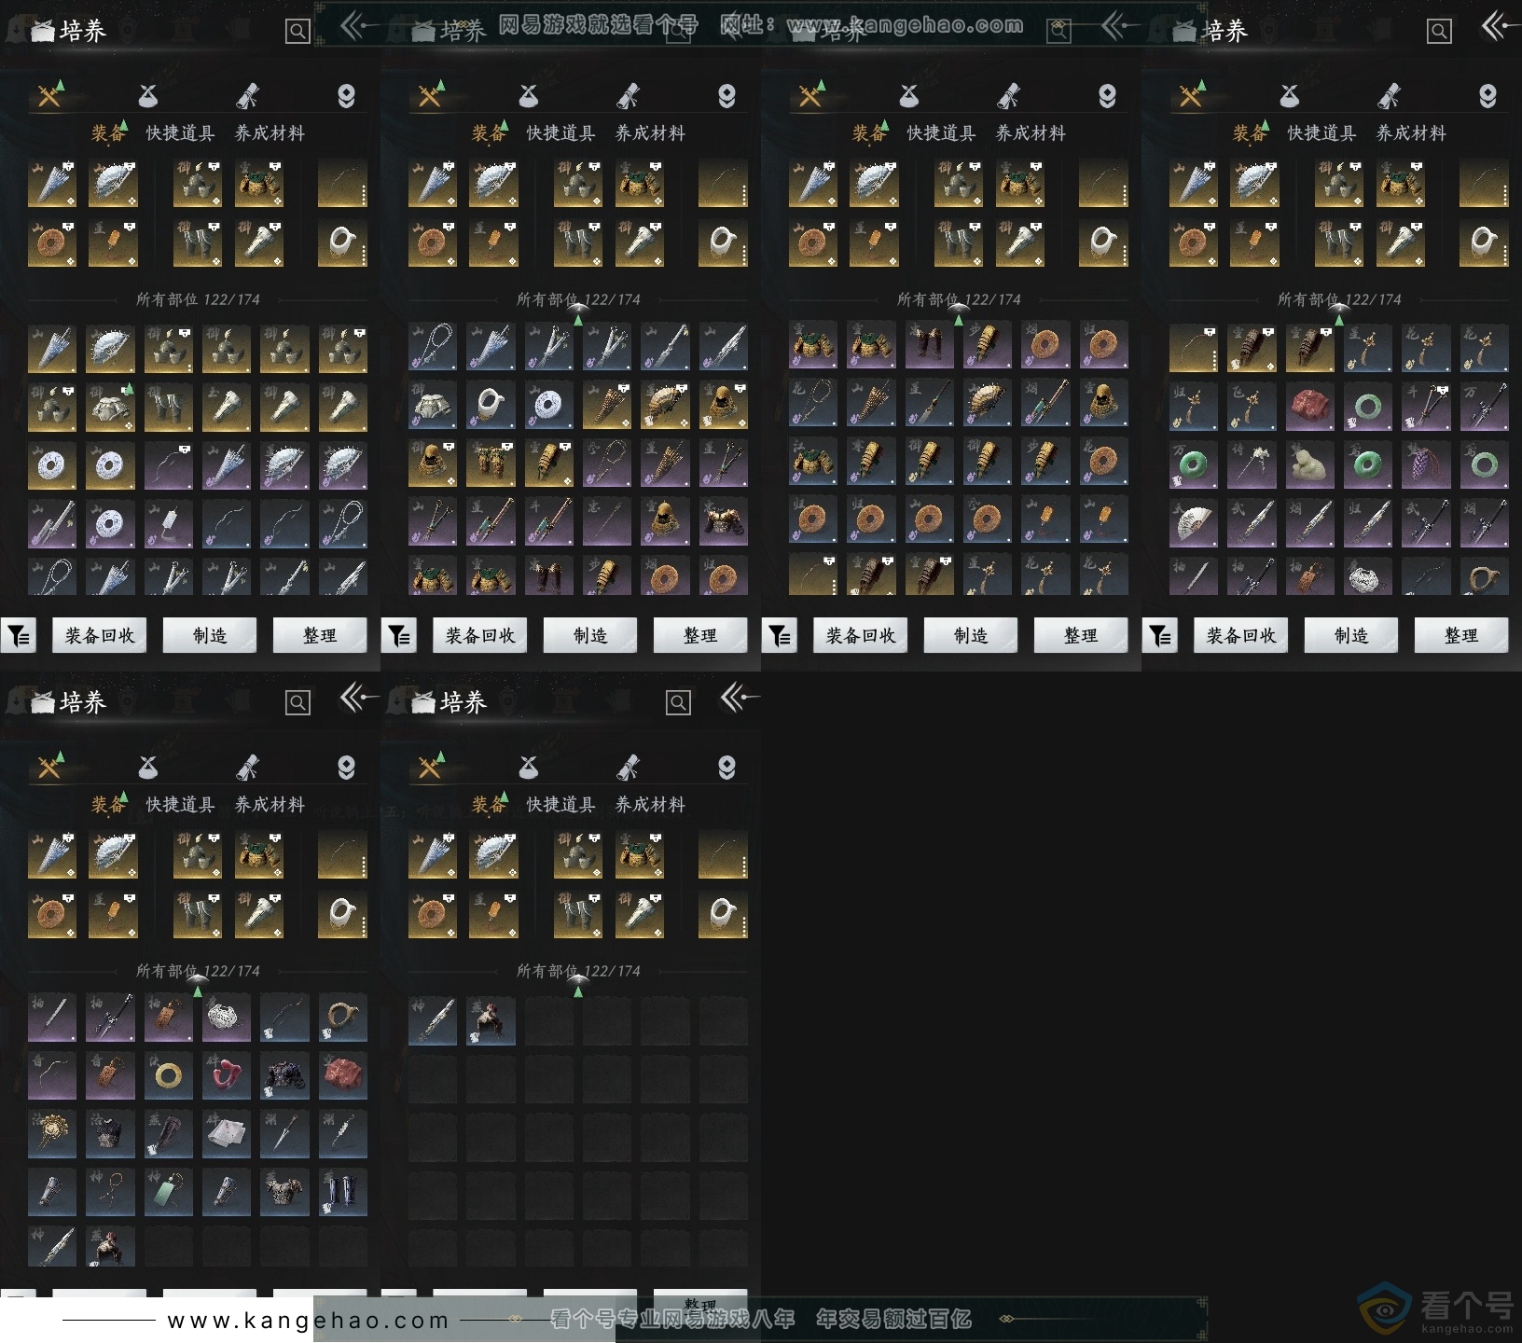Click 所有部位 122/174 label in bottom-right panel
Image resolution: width=1522 pixels, height=1343 pixels.
[578, 971]
